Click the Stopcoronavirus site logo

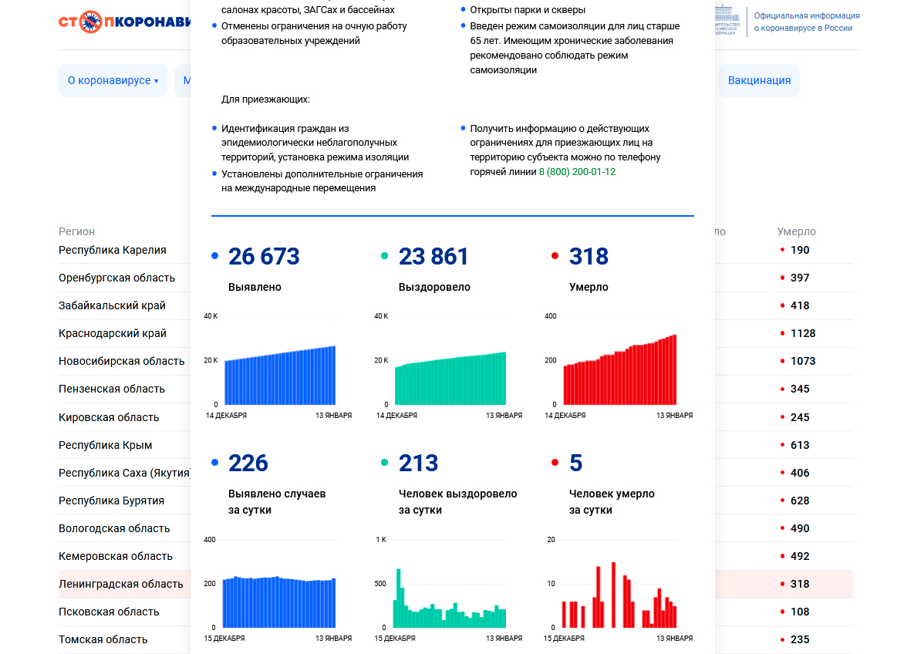pyautogui.click(x=123, y=22)
